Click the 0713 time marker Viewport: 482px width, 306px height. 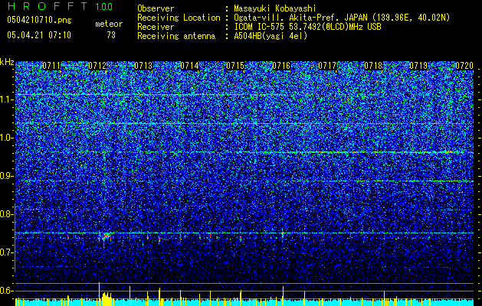[x=143, y=66]
